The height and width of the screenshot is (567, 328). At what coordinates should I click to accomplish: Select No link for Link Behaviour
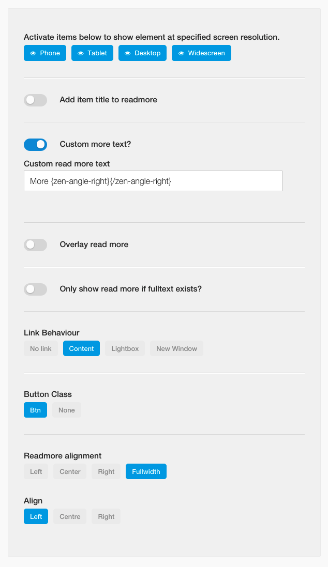click(x=41, y=348)
